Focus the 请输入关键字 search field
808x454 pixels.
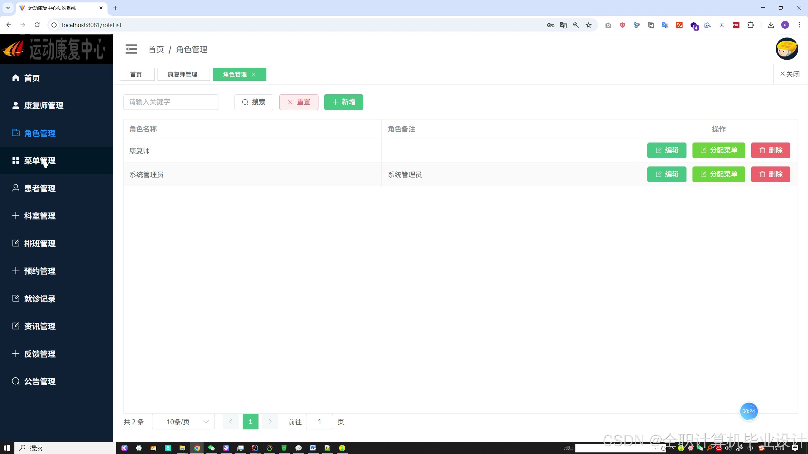(170, 102)
